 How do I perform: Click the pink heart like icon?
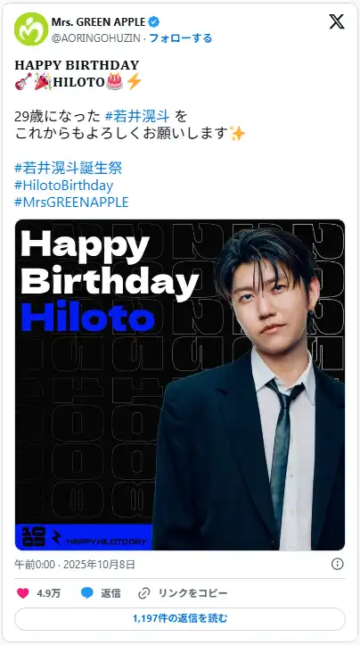(x=23, y=592)
